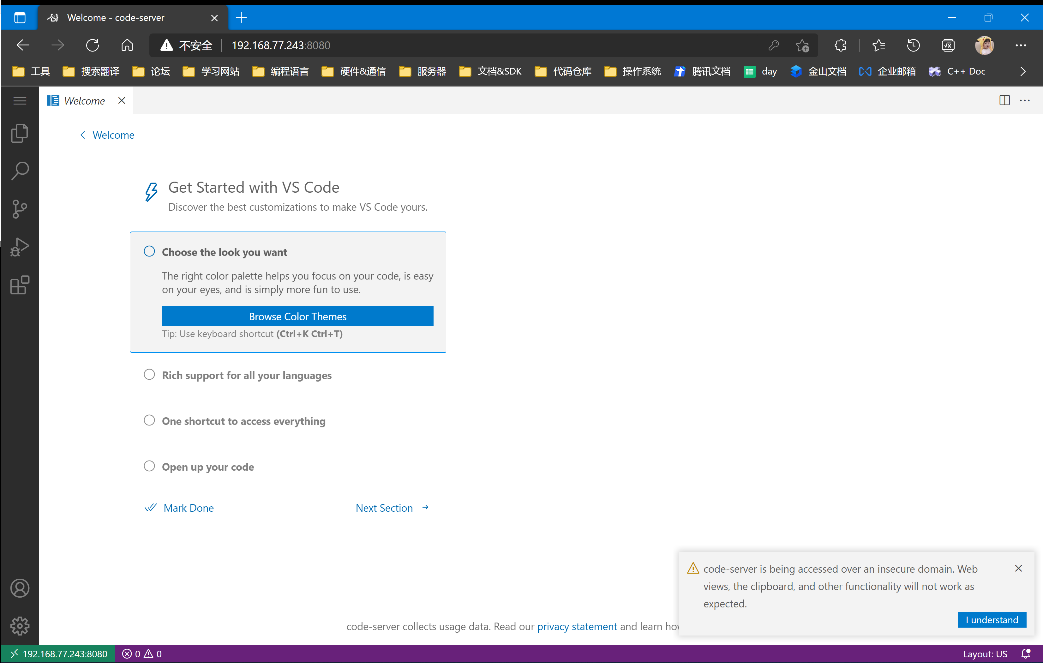Click the notifications bell in status bar

click(x=1026, y=654)
